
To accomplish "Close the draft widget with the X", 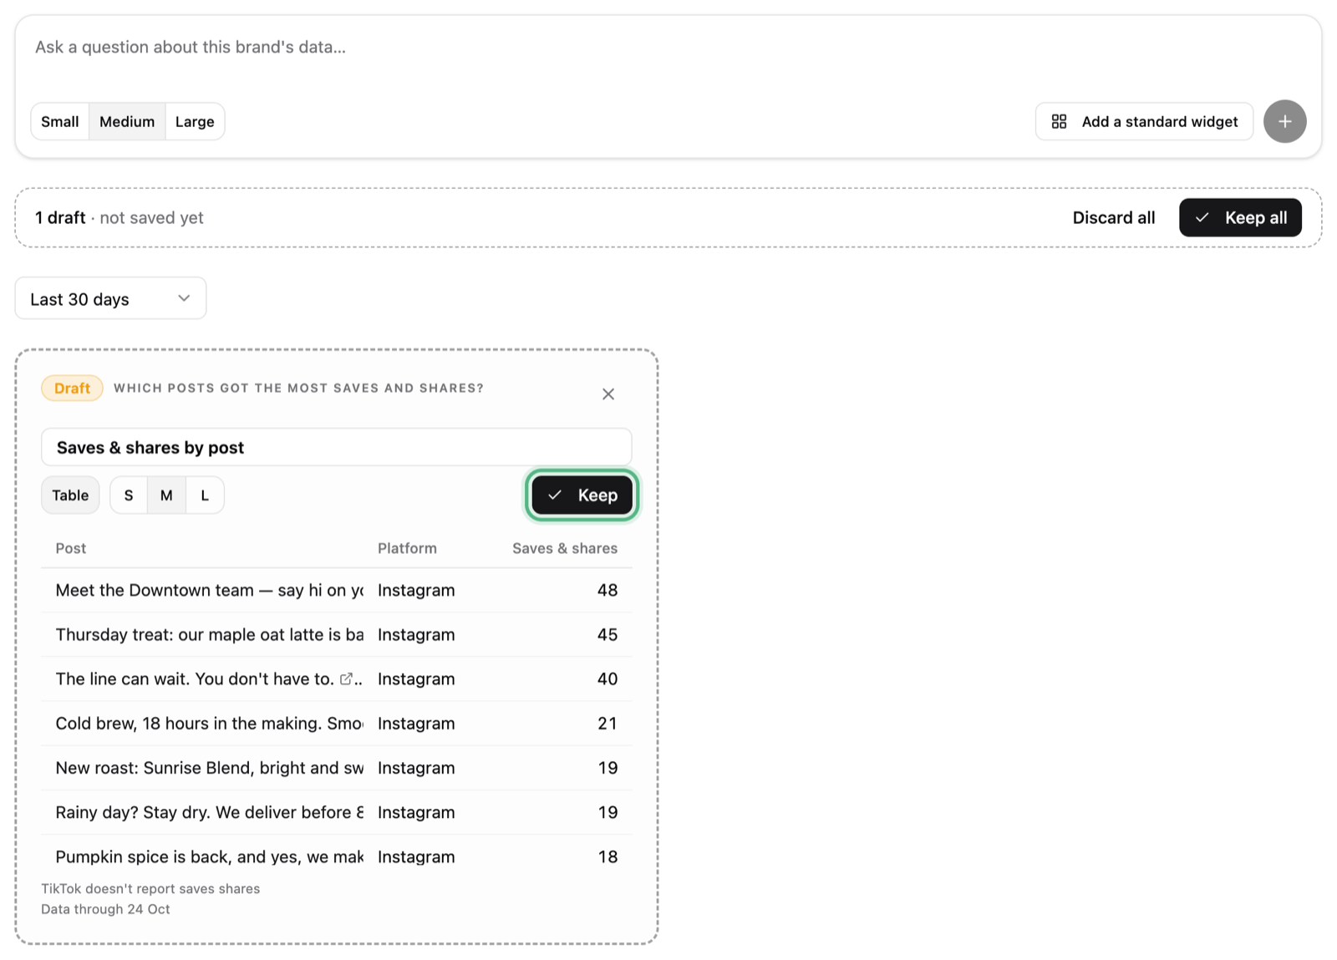I will 608,394.
